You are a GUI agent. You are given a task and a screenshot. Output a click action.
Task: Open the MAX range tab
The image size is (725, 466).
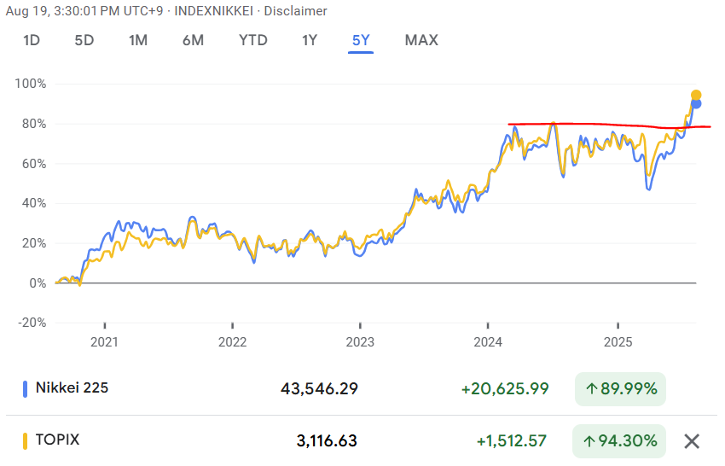pyautogui.click(x=421, y=40)
